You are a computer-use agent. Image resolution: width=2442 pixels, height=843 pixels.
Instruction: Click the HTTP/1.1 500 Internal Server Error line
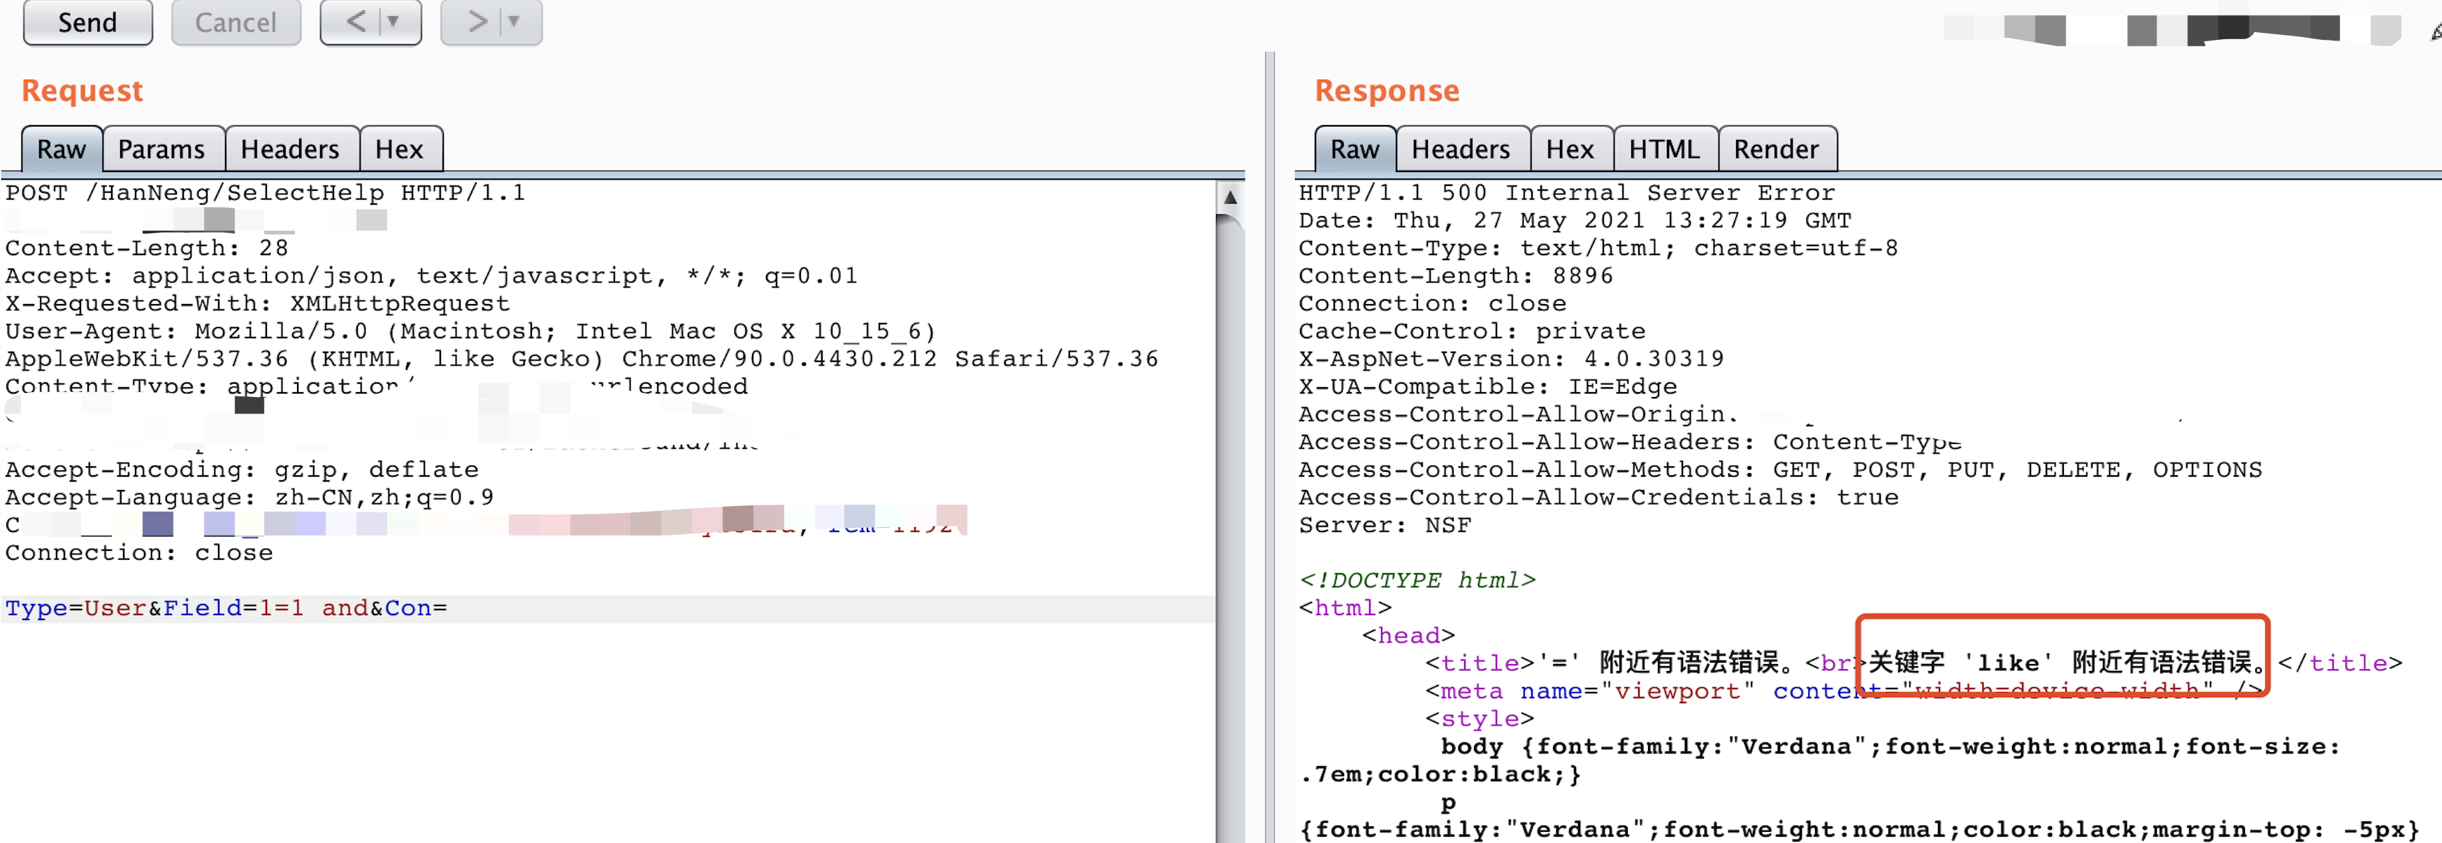(x=1566, y=192)
